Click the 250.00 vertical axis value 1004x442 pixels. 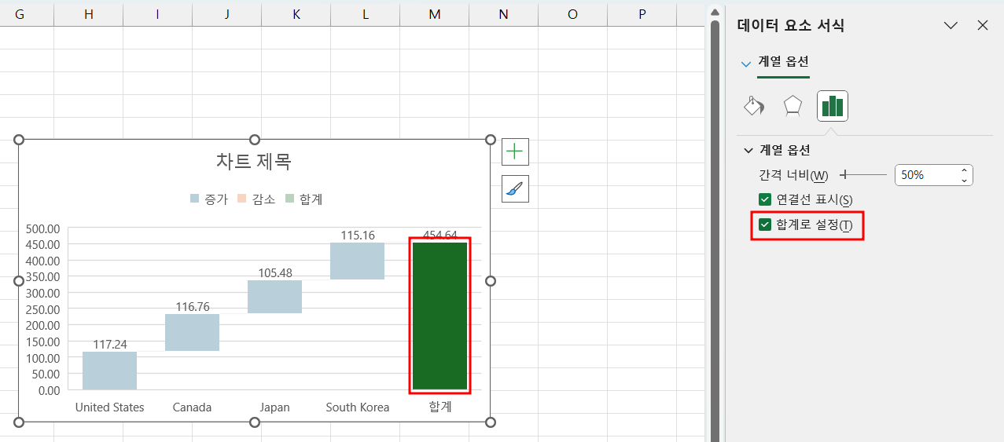click(43, 309)
